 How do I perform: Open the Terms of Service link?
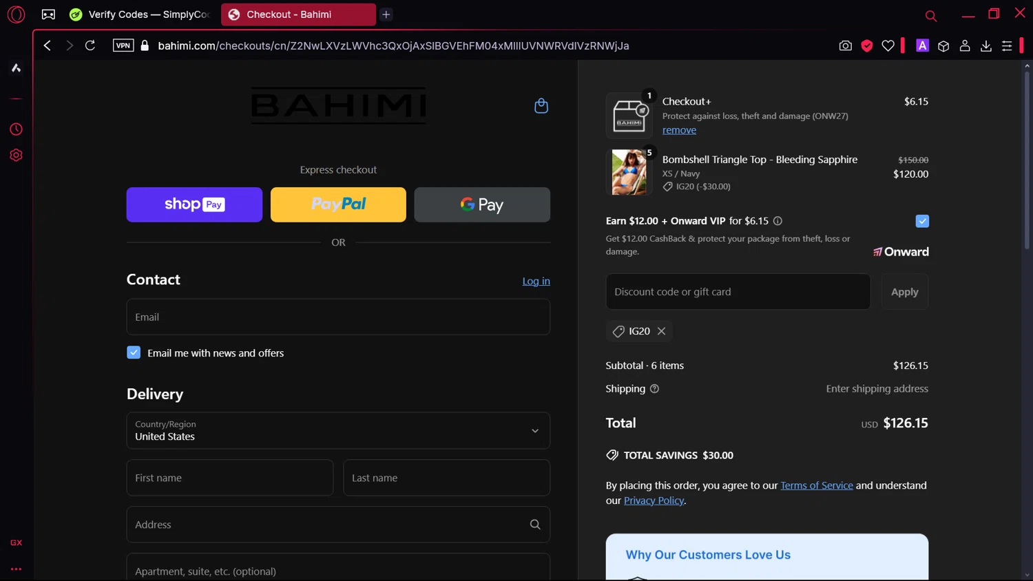[817, 485]
